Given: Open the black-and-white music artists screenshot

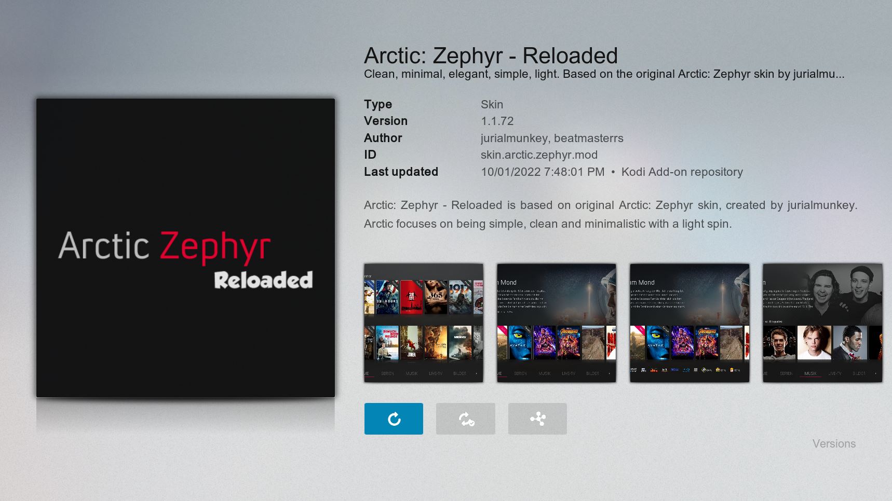Looking at the screenshot, I should (822, 323).
